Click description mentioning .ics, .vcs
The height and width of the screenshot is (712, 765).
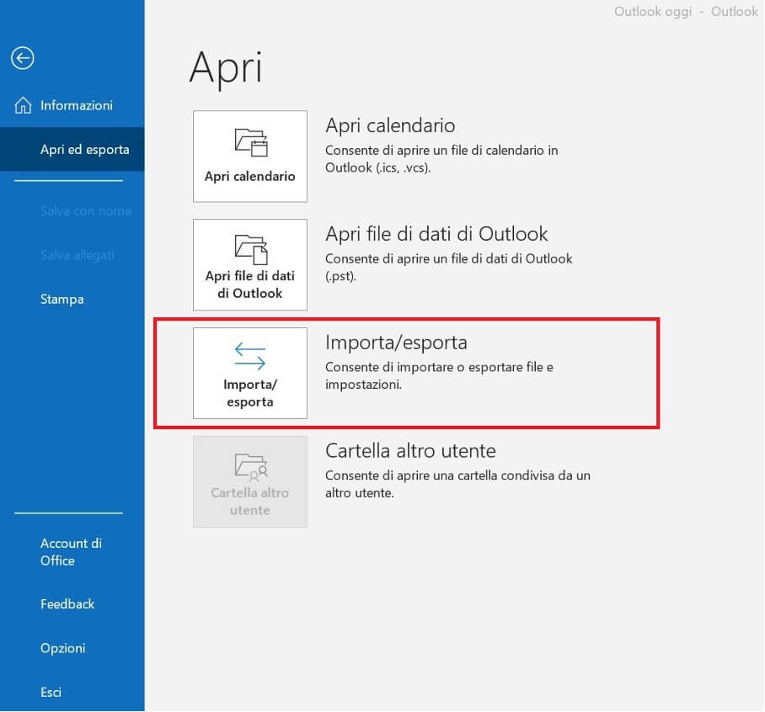[x=441, y=159]
